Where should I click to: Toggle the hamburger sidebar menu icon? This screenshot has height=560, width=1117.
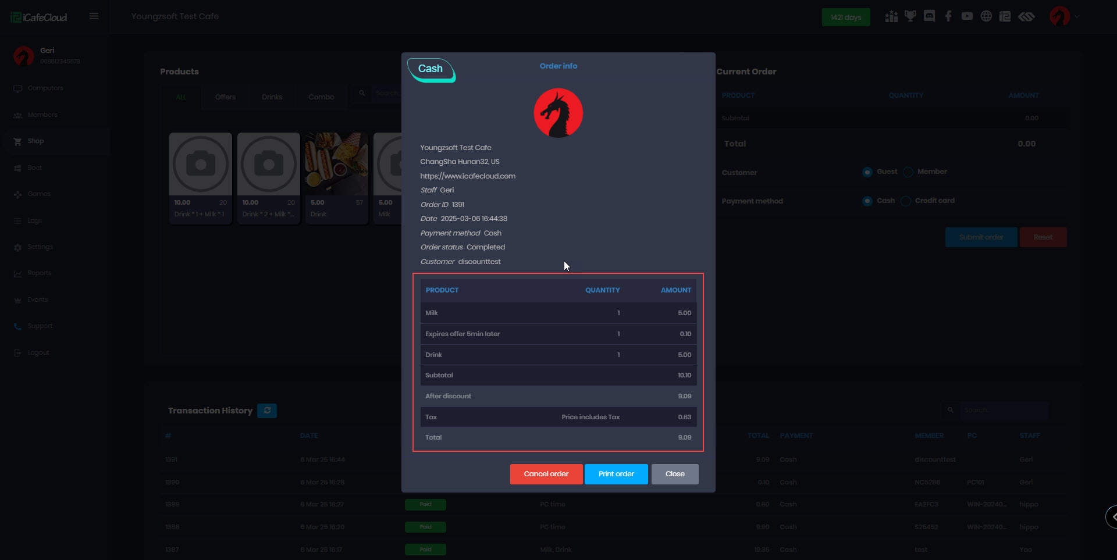click(x=94, y=16)
